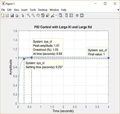Create a new figure with New icon
120x114 pixels.
(2, 16)
